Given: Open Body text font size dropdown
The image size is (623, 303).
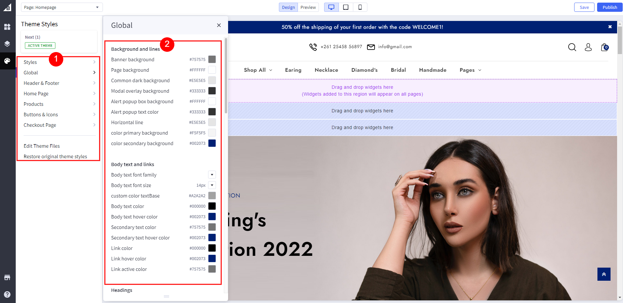Looking at the screenshot, I should click(x=212, y=185).
